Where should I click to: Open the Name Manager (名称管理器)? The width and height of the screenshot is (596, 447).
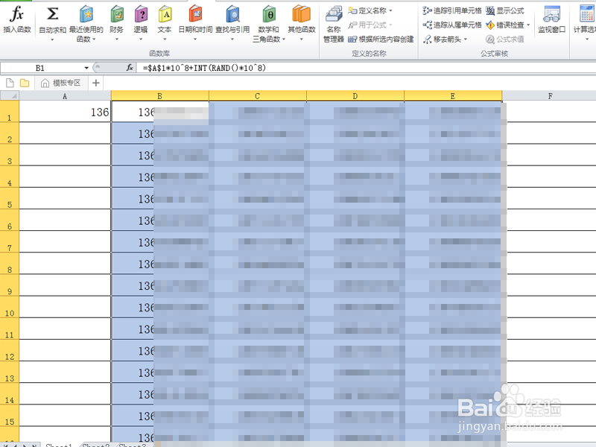click(x=334, y=24)
